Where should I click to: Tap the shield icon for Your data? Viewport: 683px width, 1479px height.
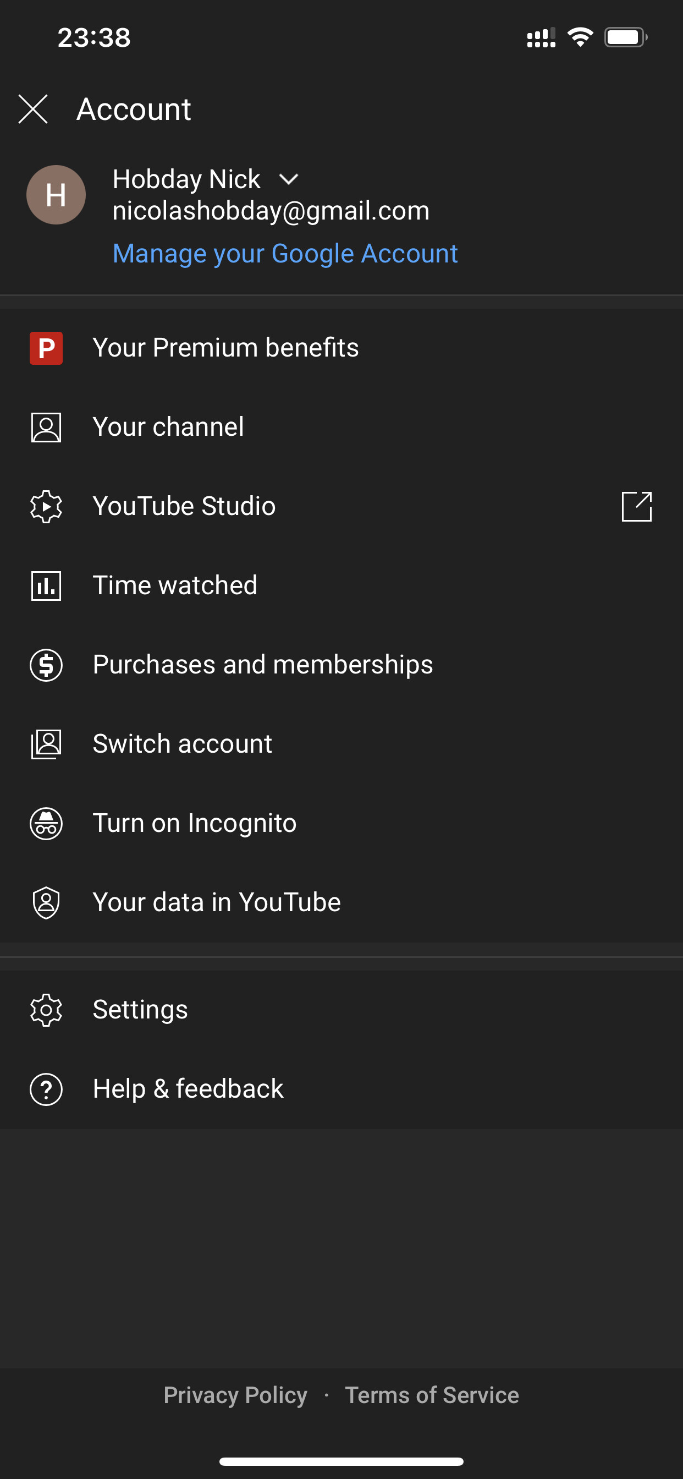pos(46,902)
